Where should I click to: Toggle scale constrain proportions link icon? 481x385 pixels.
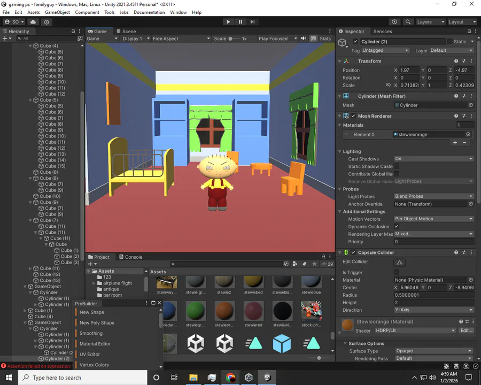388,85
